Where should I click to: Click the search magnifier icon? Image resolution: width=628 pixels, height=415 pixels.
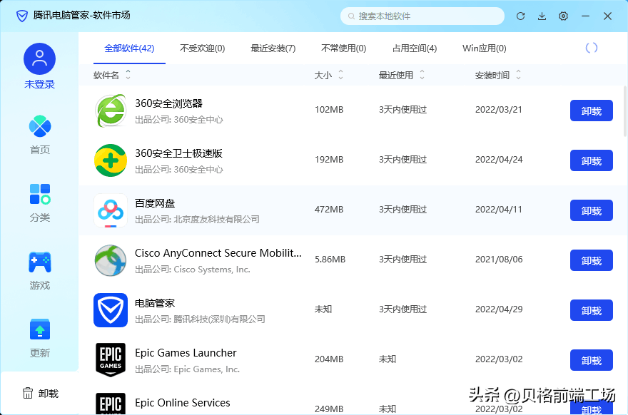tap(351, 16)
